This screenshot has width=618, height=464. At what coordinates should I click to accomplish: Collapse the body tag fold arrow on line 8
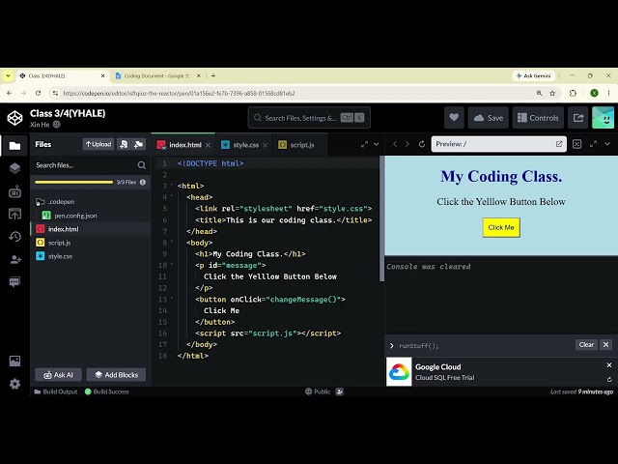point(172,243)
